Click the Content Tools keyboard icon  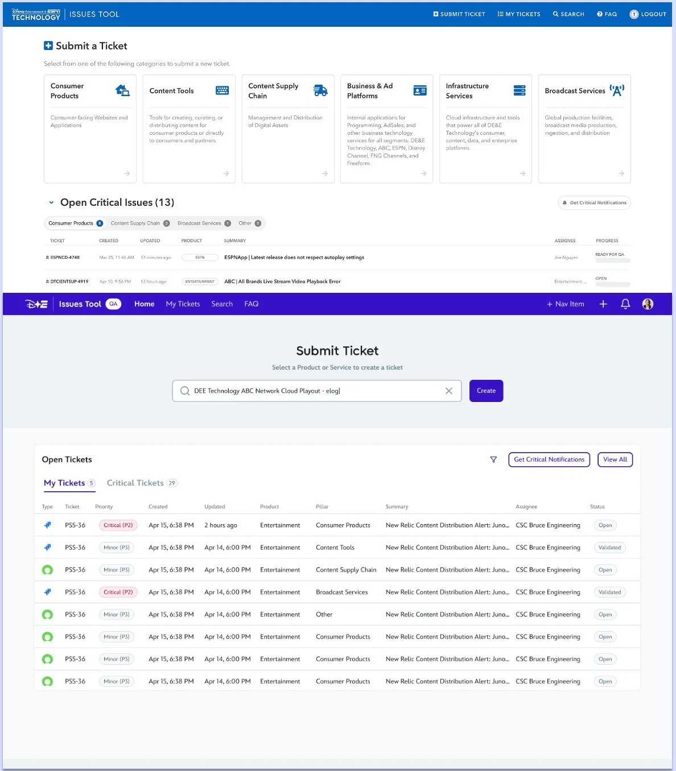(222, 90)
